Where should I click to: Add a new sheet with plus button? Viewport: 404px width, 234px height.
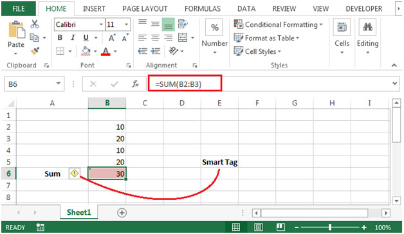tap(122, 213)
